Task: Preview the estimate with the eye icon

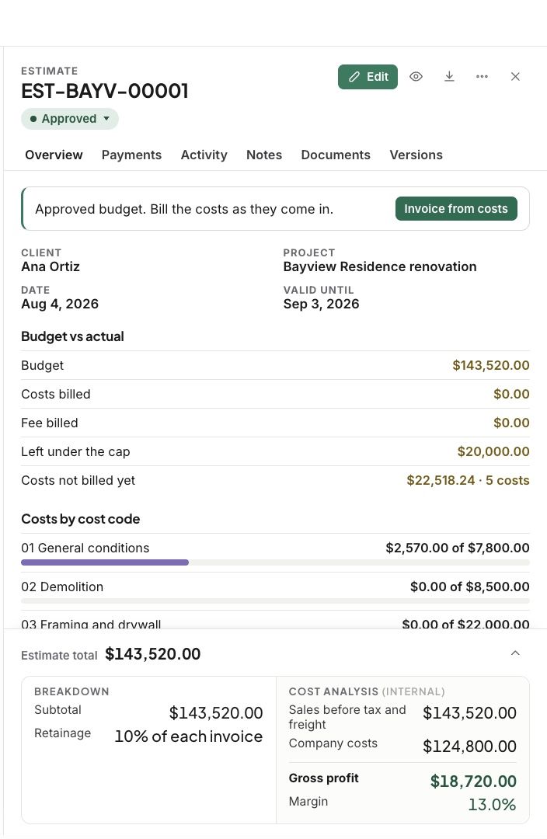Action: [416, 76]
